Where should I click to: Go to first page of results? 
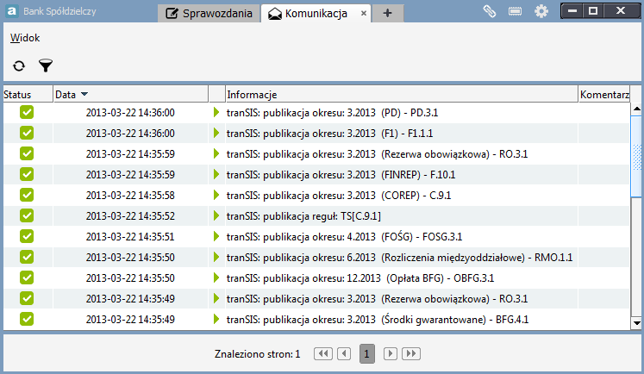pyautogui.click(x=323, y=353)
